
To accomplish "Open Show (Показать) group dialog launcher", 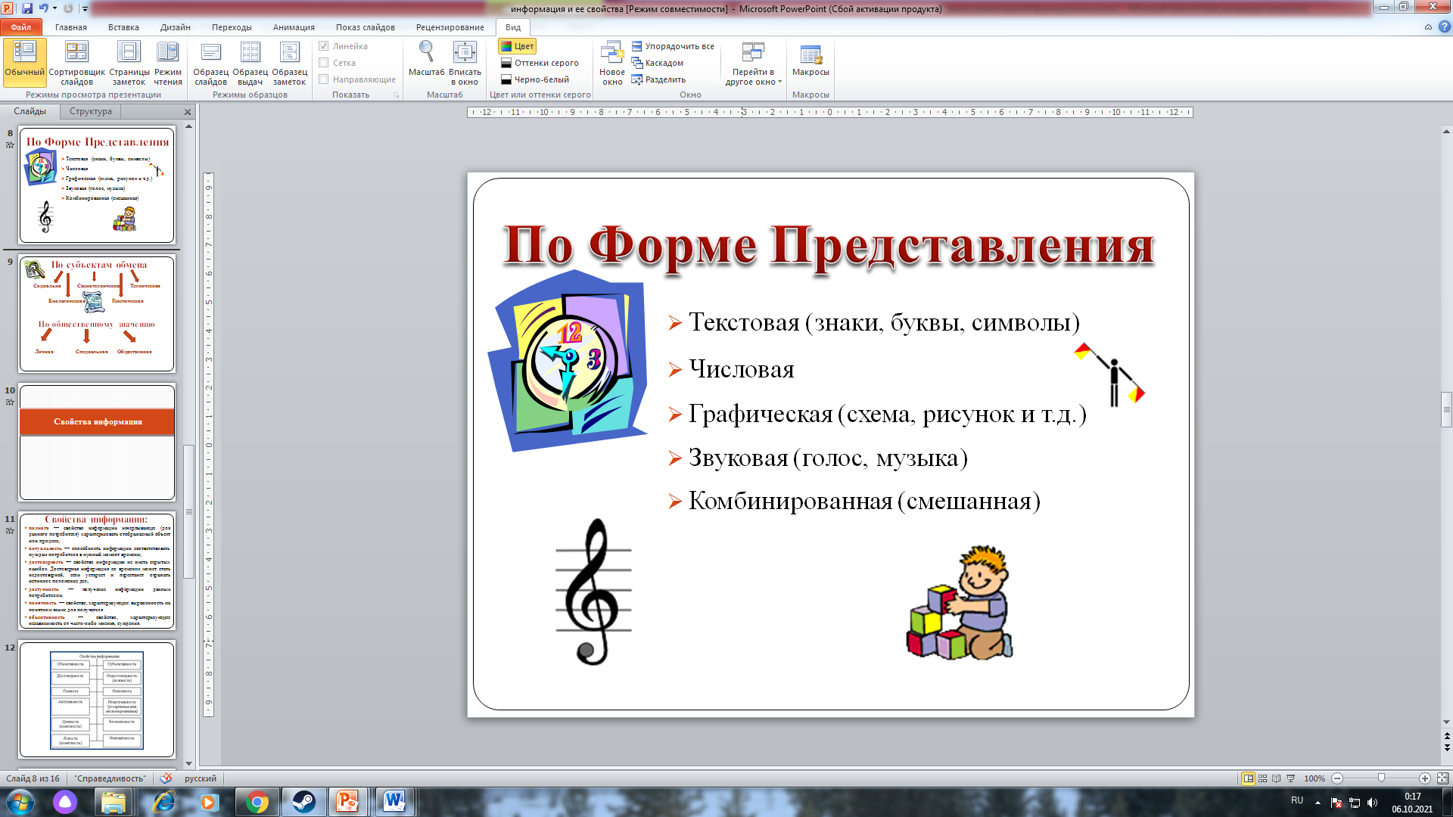I will (x=397, y=95).
